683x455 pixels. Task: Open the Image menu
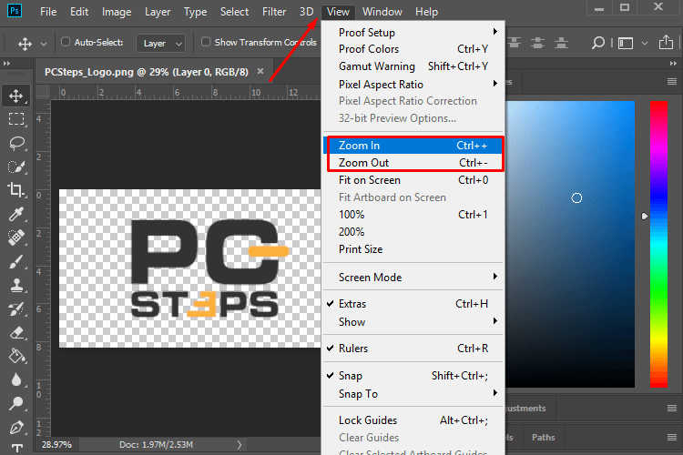coord(117,12)
